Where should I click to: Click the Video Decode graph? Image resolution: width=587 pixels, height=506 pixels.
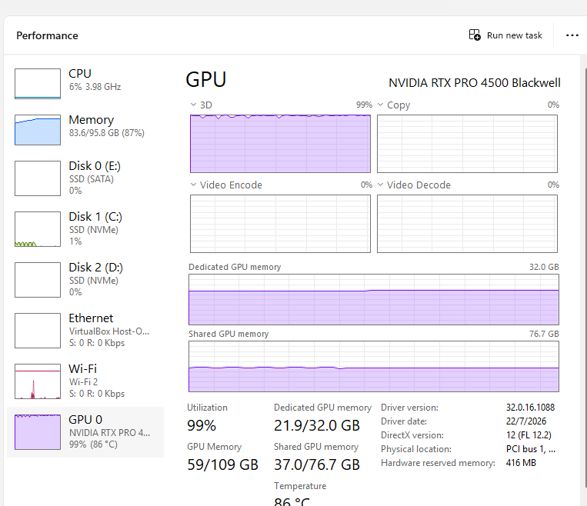coord(467,224)
